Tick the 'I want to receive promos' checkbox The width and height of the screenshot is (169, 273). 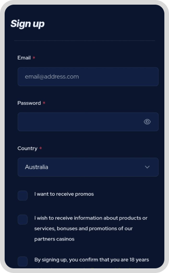point(23,195)
